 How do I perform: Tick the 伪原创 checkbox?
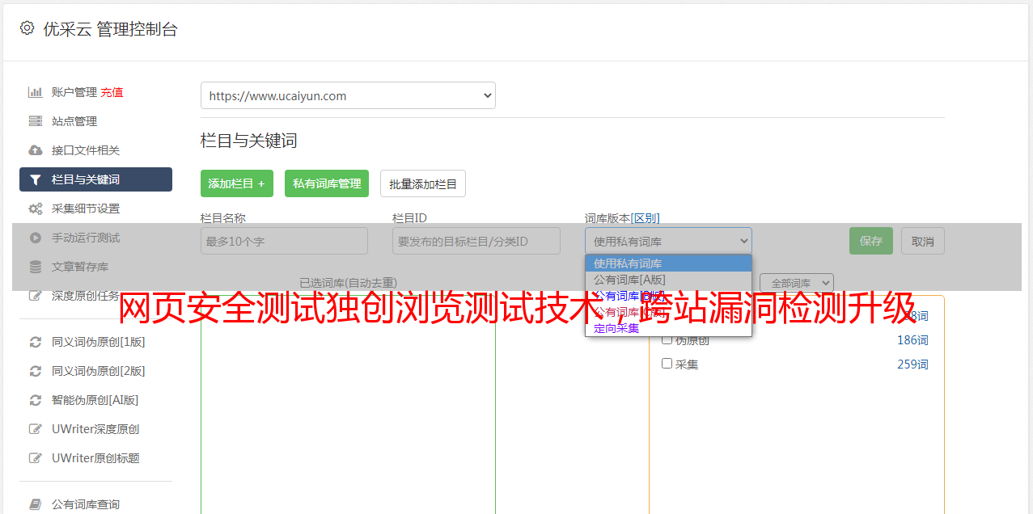coord(667,339)
